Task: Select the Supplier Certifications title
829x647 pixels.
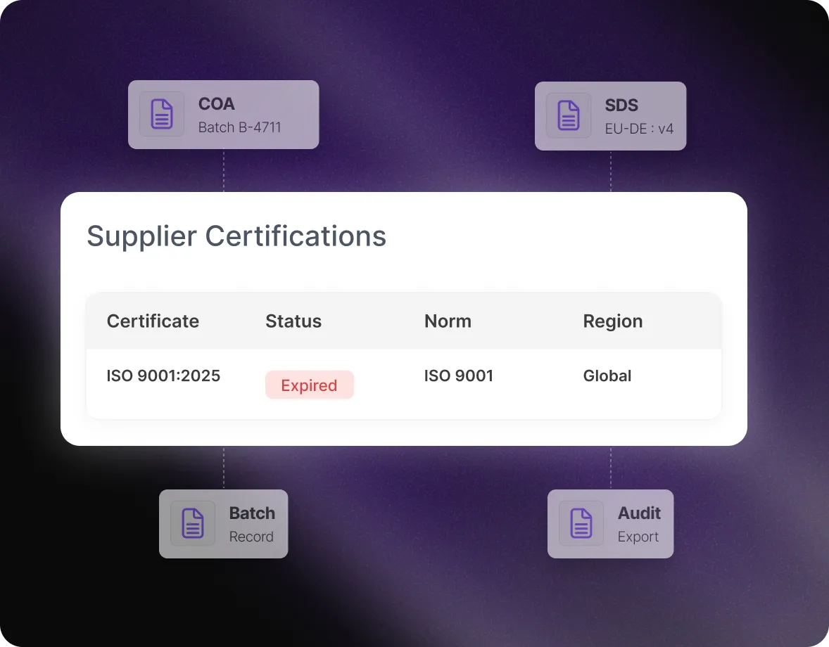Action: 236,236
